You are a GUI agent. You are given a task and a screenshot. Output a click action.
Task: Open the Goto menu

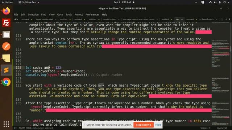(x=60, y=14)
